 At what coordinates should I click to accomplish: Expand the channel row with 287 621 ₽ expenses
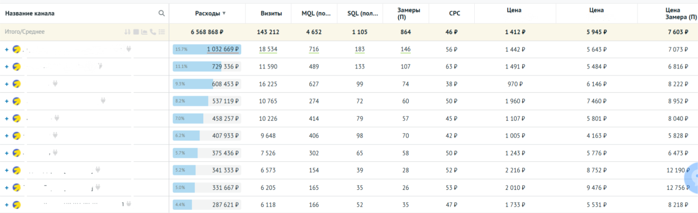click(7, 205)
